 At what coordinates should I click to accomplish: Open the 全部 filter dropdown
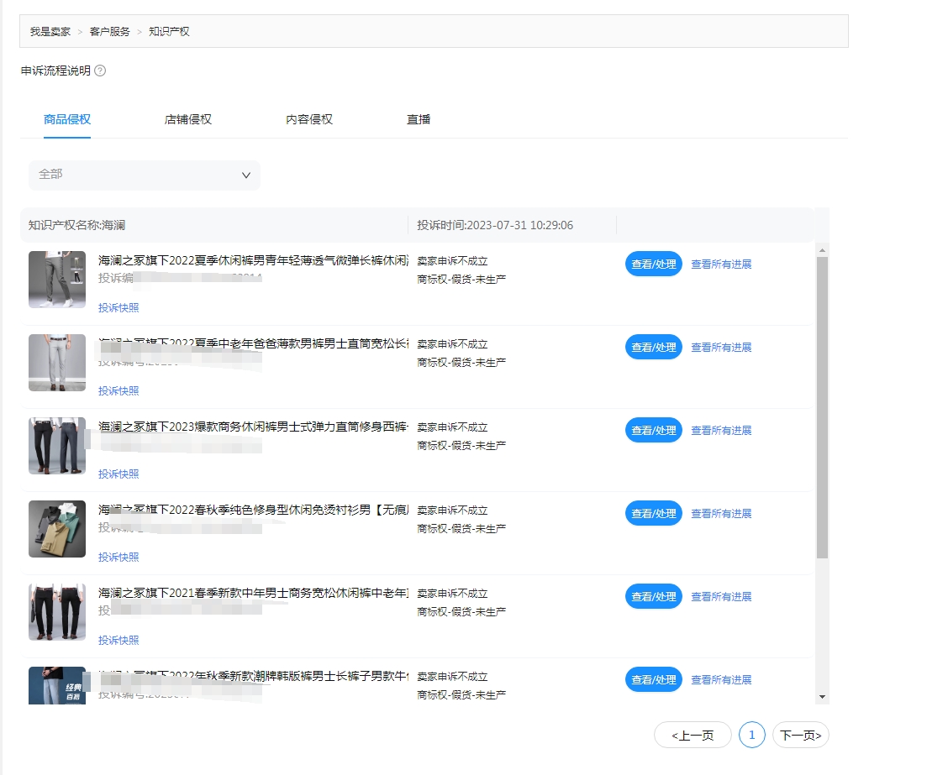tap(145, 175)
